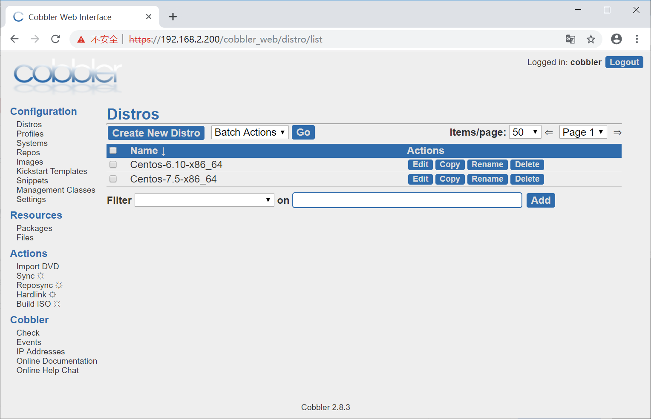Open Profiles in the sidebar

(30, 134)
